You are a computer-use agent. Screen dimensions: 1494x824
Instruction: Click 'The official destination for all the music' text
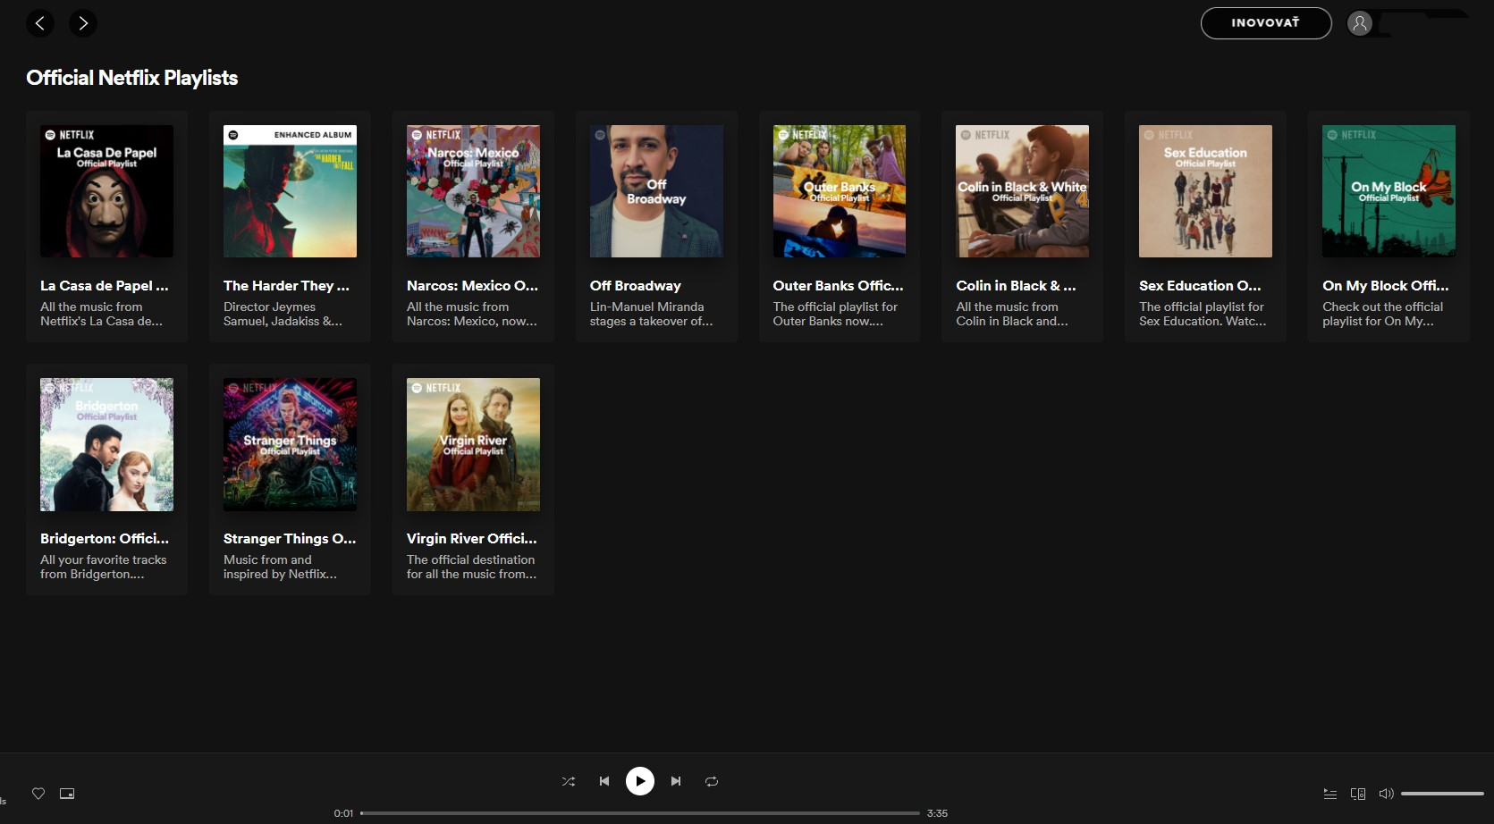[472, 567]
